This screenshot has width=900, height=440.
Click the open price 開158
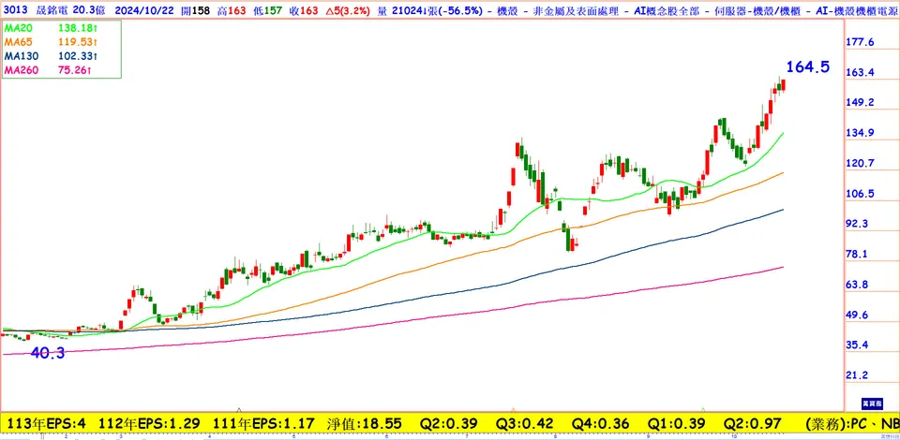tap(198, 9)
